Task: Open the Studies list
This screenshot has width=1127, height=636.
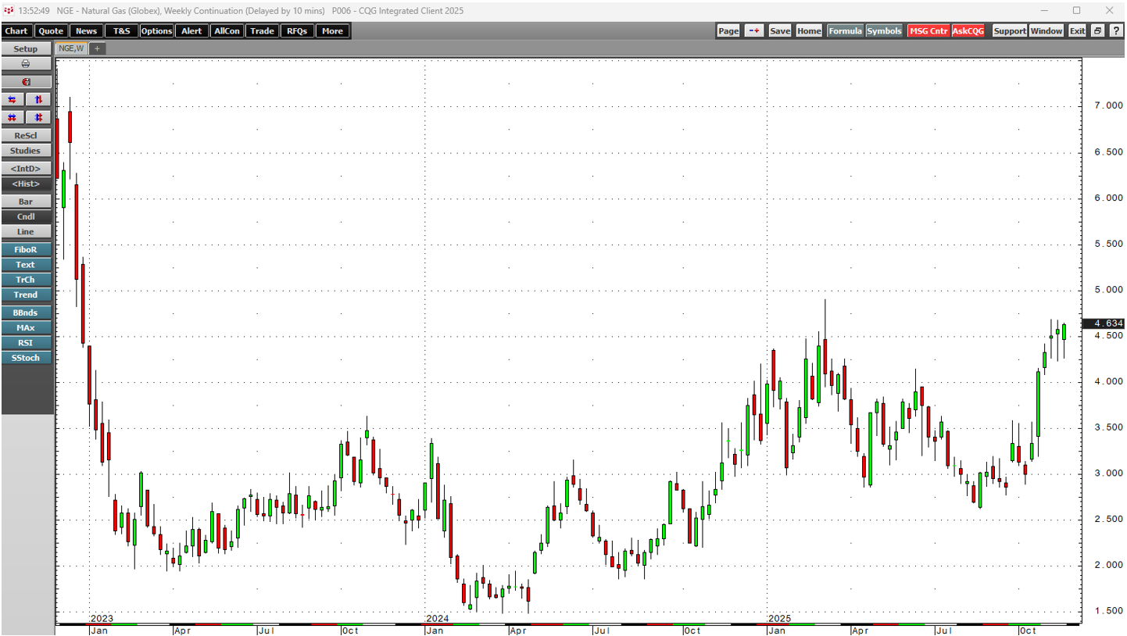Action: tap(26, 151)
